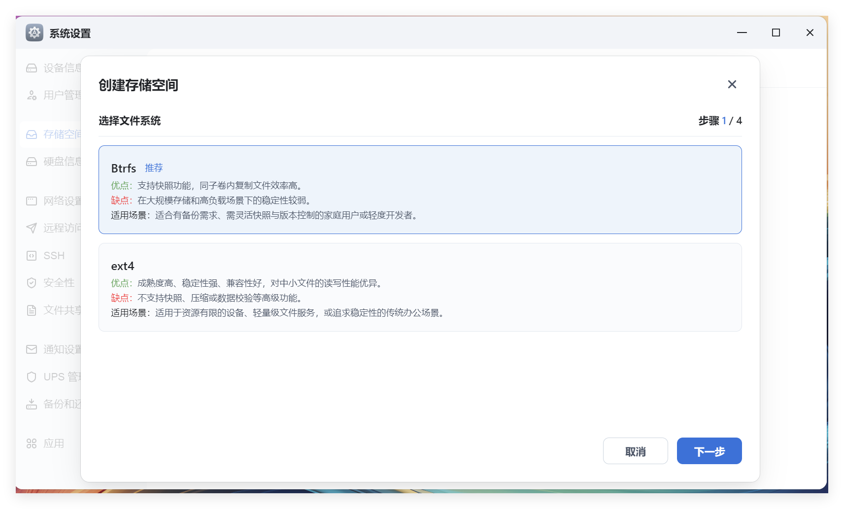Viewport: 844px width, 509px height.
Task: Open the SSH settings sidebar icon
Action: point(32,256)
